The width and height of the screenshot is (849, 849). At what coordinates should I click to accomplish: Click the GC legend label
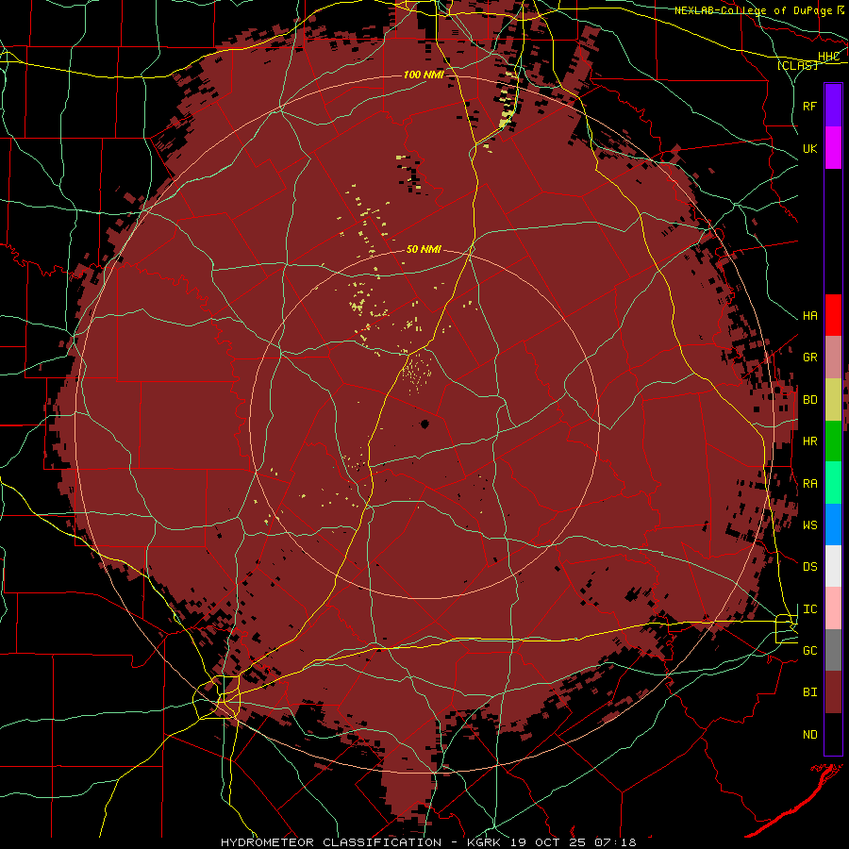(x=809, y=651)
